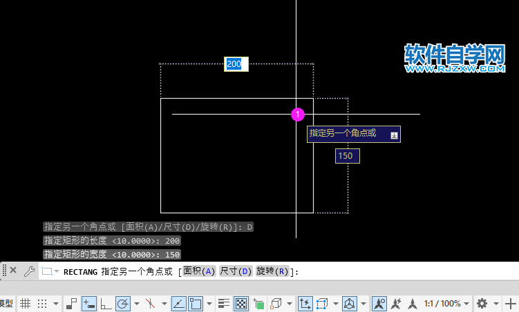Click the Infer Constraints icon

click(71, 304)
